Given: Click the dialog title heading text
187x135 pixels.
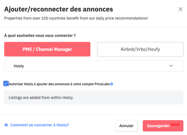Looking at the screenshot, I should pos(59,9).
